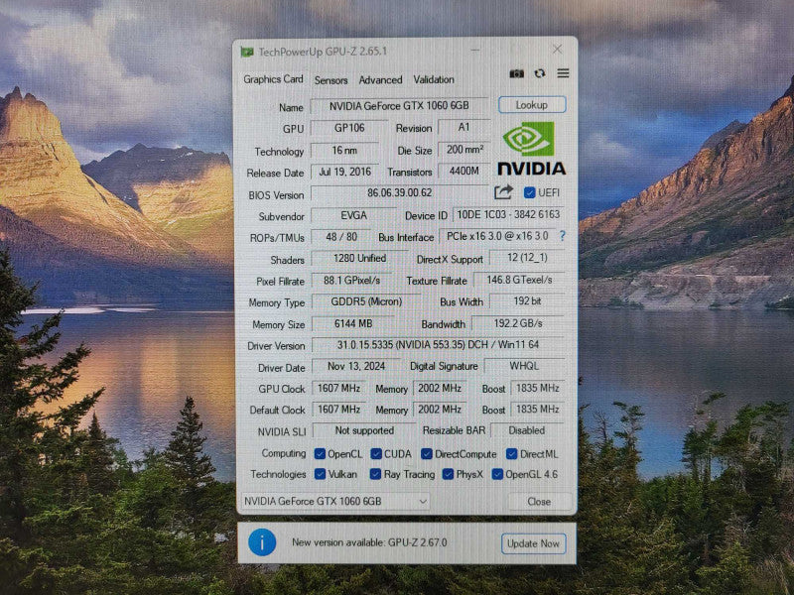This screenshot has height=595, width=794.
Task: Open the hamburger menu icon
Action: (563, 73)
